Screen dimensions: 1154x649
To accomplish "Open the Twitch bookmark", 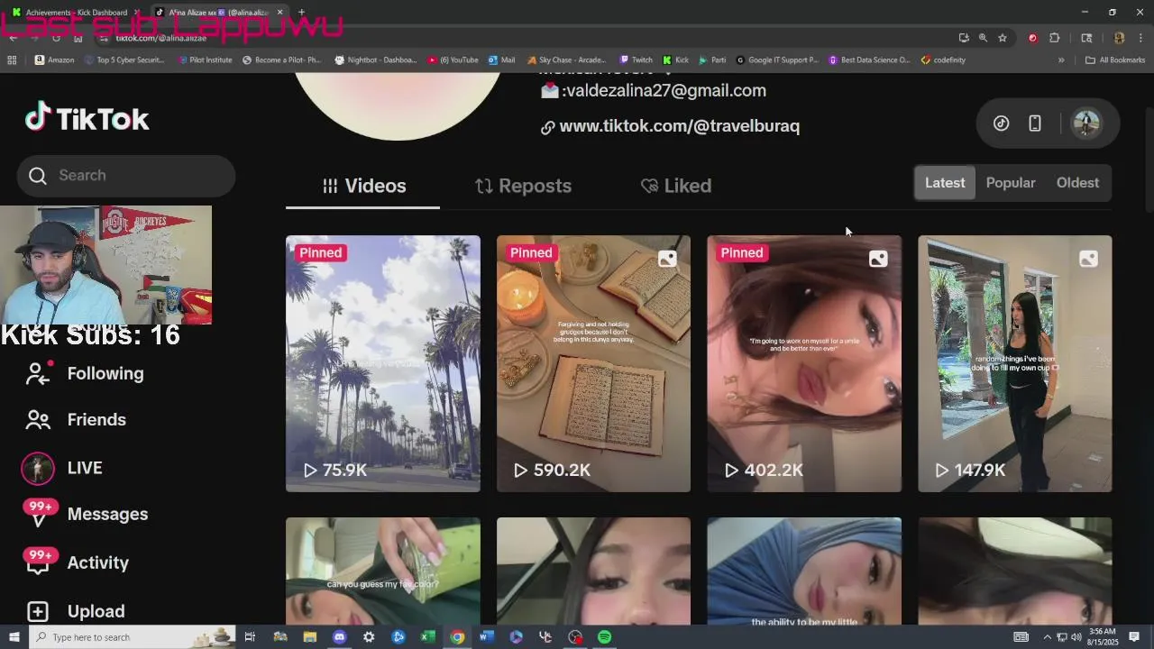I will point(636,59).
